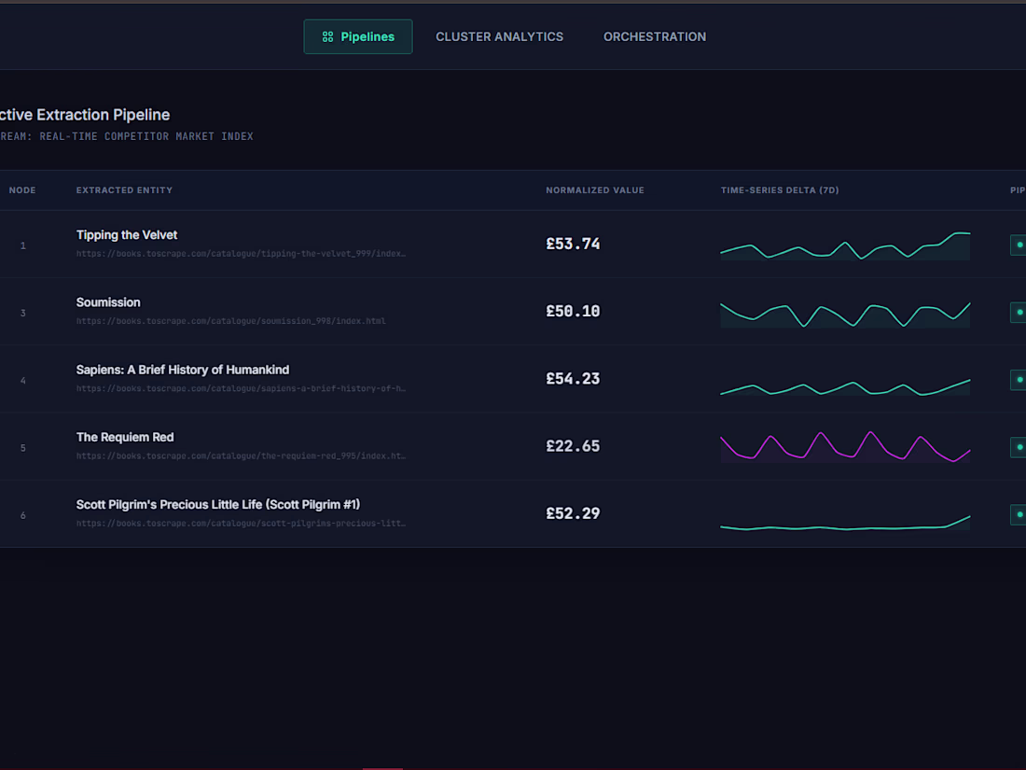This screenshot has height=770, width=1026.
Task: Click the Extraction Pipeline section heading
Action: click(x=85, y=115)
